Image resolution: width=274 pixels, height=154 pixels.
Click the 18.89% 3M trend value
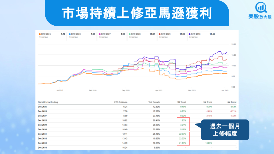point(209,143)
